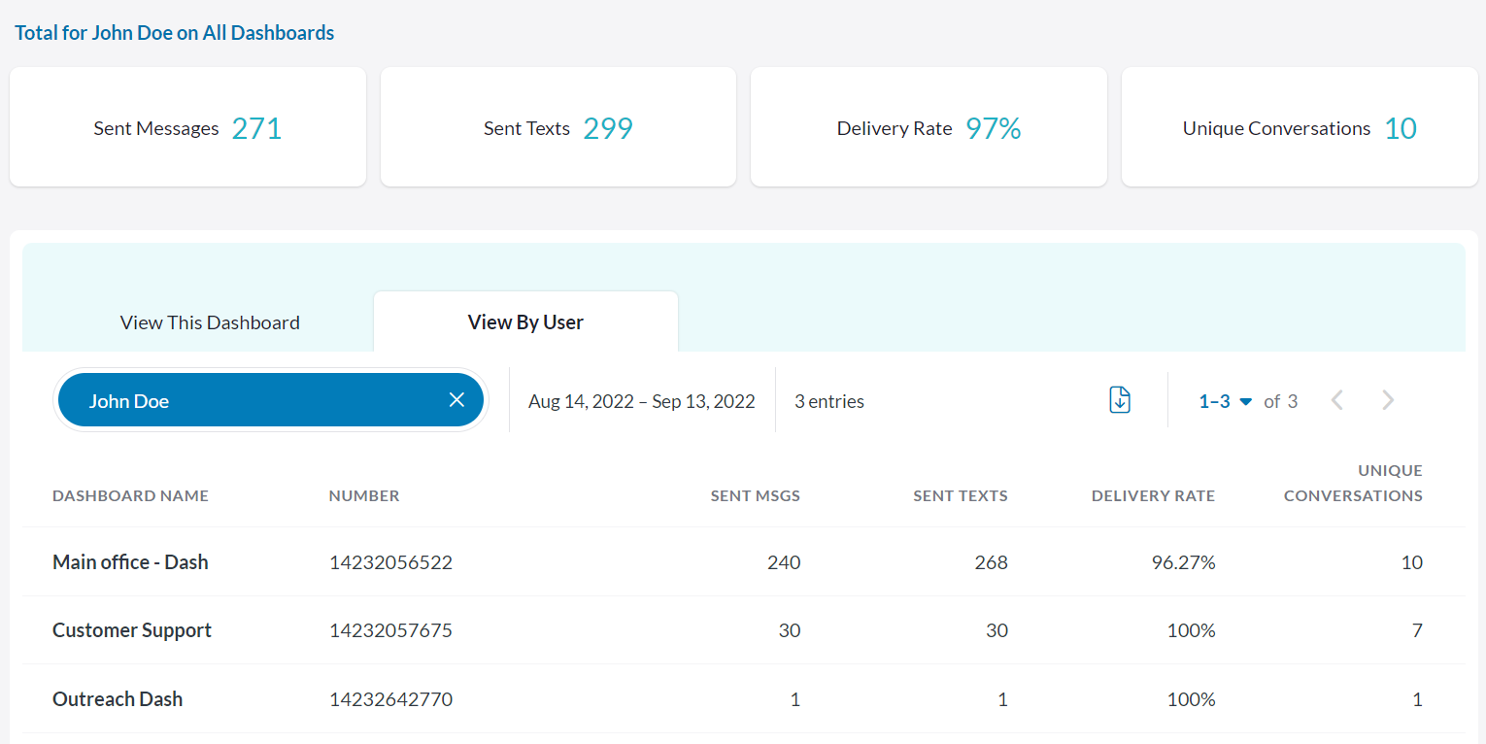1486x744 pixels.
Task: Sort by Sent Msgs column
Action: pyautogui.click(x=755, y=495)
